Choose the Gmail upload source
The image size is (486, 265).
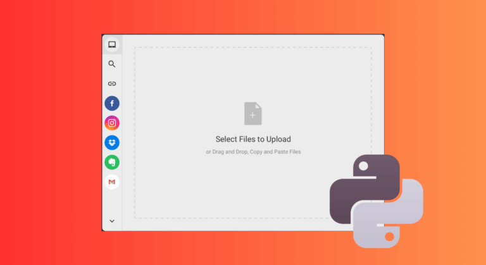[x=112, y=182]
